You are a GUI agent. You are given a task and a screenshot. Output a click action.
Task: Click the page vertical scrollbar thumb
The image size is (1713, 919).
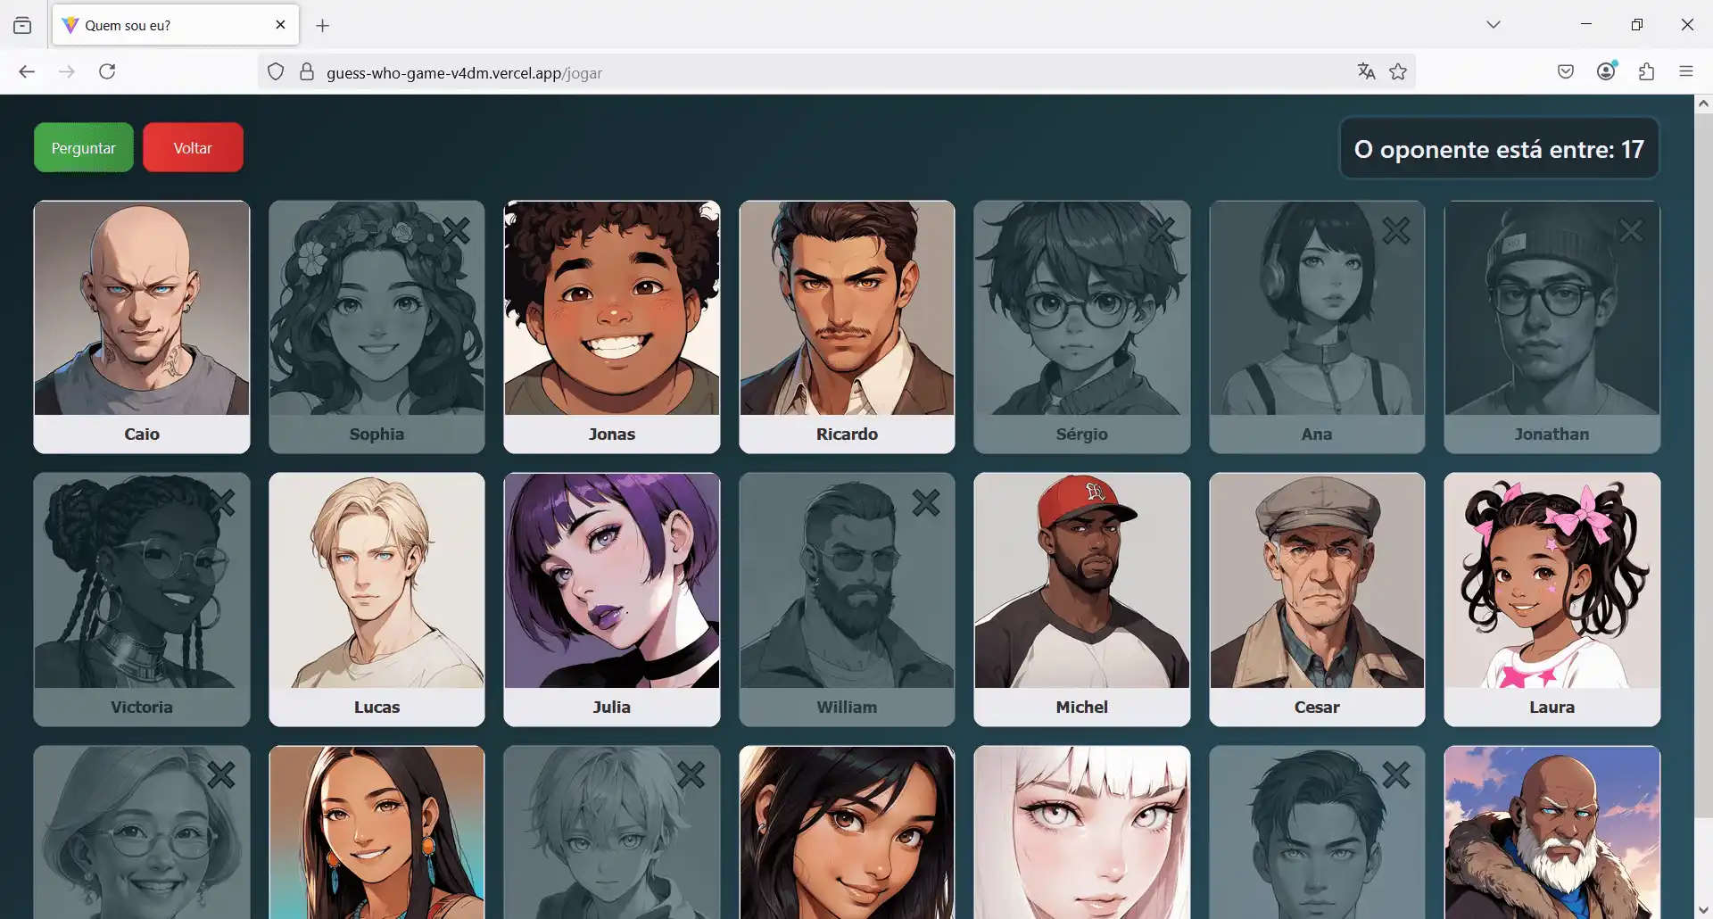(1703, 466)
